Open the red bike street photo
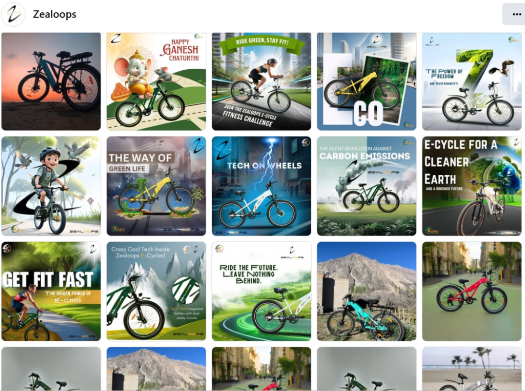This screenshot has width=525, height=391. click(x=472, y=291)
